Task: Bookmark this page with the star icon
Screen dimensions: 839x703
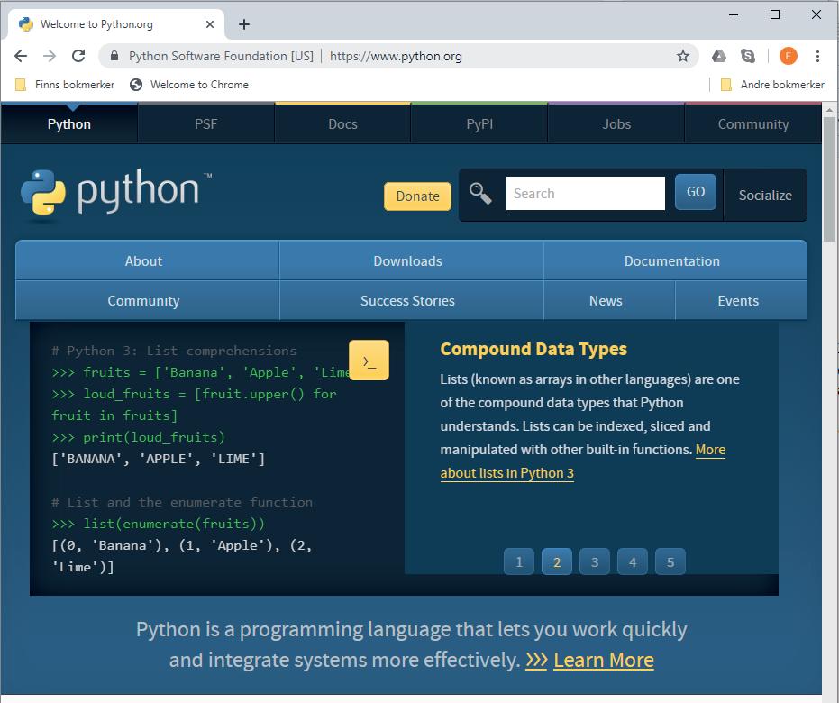Action: pyautogui.click(x=683, y=56)
